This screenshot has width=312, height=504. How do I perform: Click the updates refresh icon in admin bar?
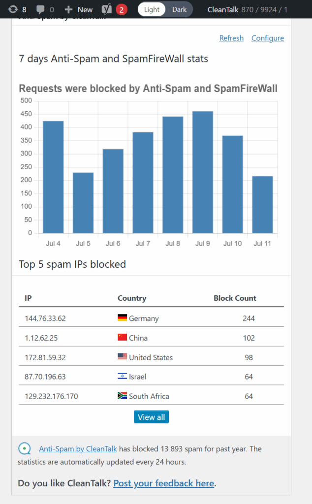13,9
